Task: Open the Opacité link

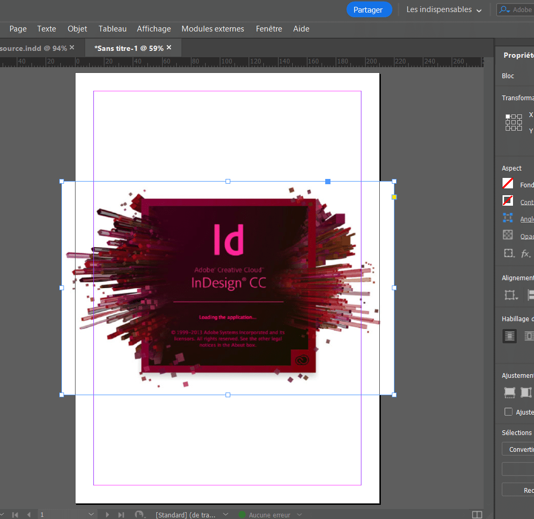Action: (527, 237)
